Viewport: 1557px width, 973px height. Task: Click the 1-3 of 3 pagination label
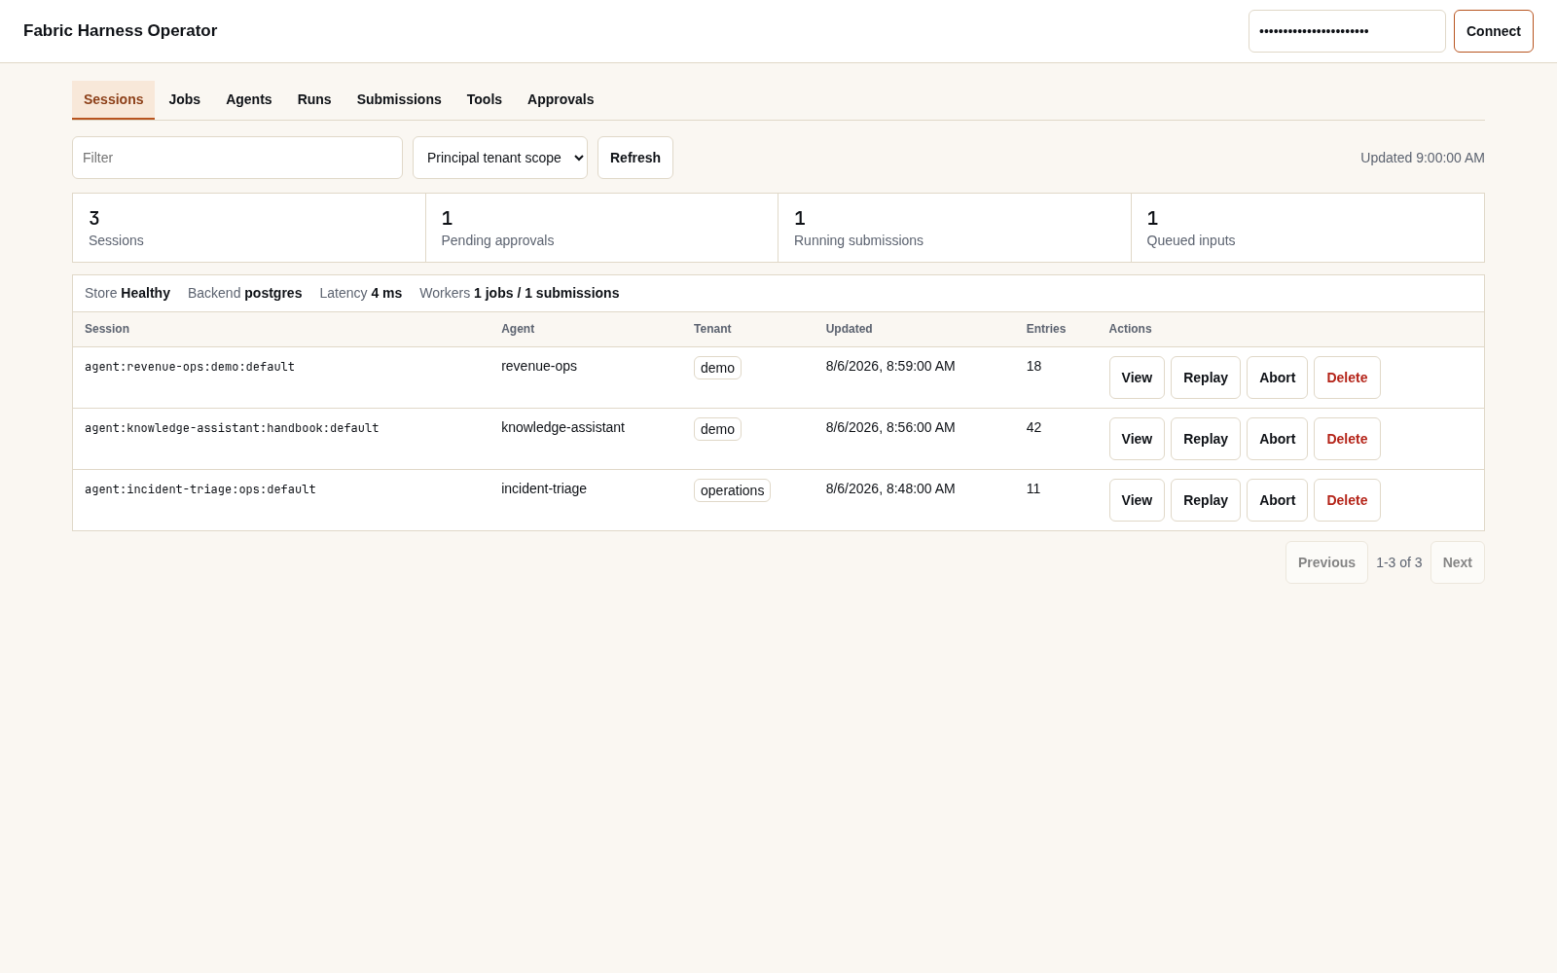[x=1398, y=562]
